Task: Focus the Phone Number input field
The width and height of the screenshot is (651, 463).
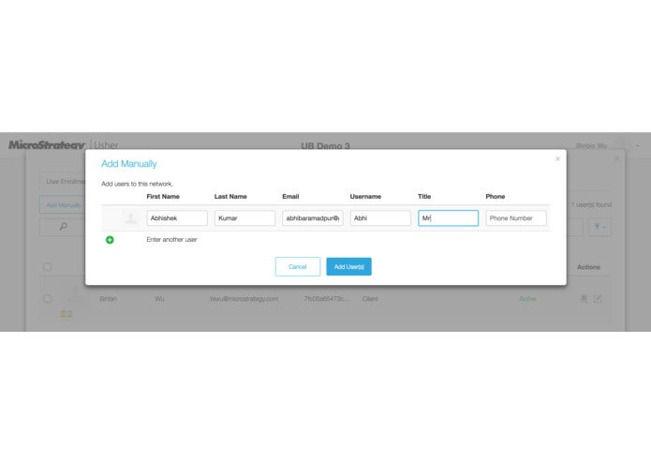Action: click(x=516, y=218)
